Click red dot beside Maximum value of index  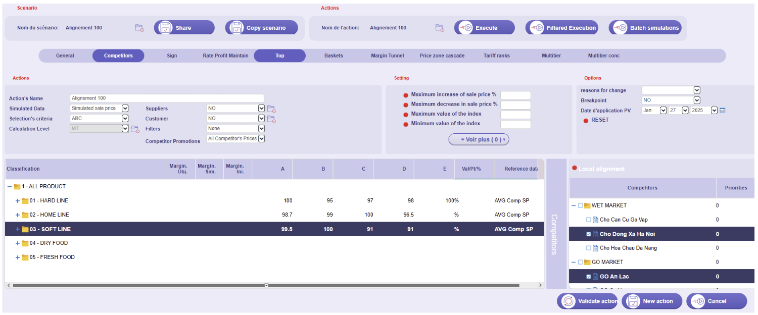(x=406, y=115)
